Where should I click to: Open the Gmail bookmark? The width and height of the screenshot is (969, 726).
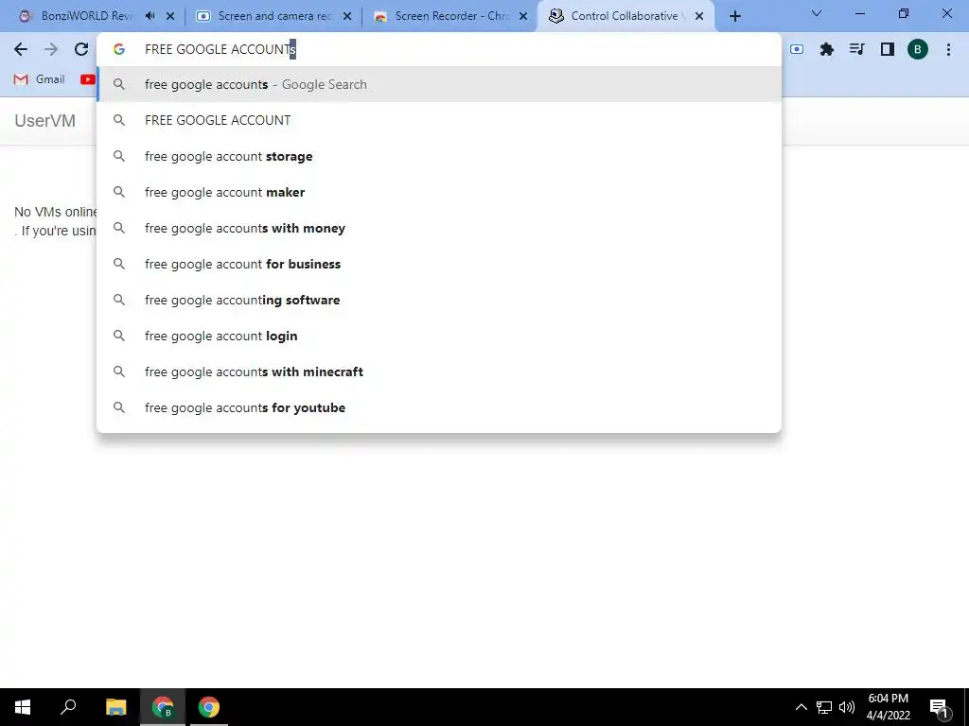coord(40,79)
